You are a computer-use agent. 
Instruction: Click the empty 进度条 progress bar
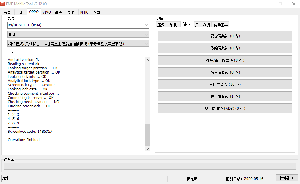pyautogui.click(x=150, y=166)
